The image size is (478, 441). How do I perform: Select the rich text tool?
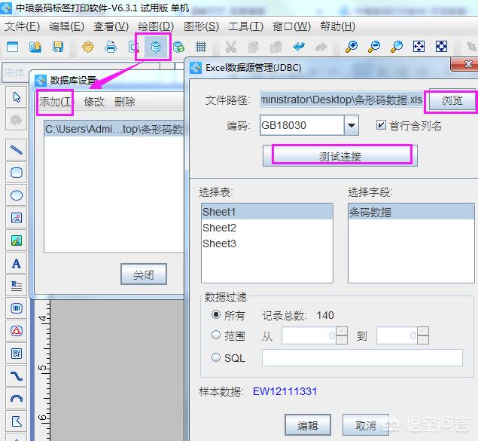pyautogui.click(x=17, y=286)
